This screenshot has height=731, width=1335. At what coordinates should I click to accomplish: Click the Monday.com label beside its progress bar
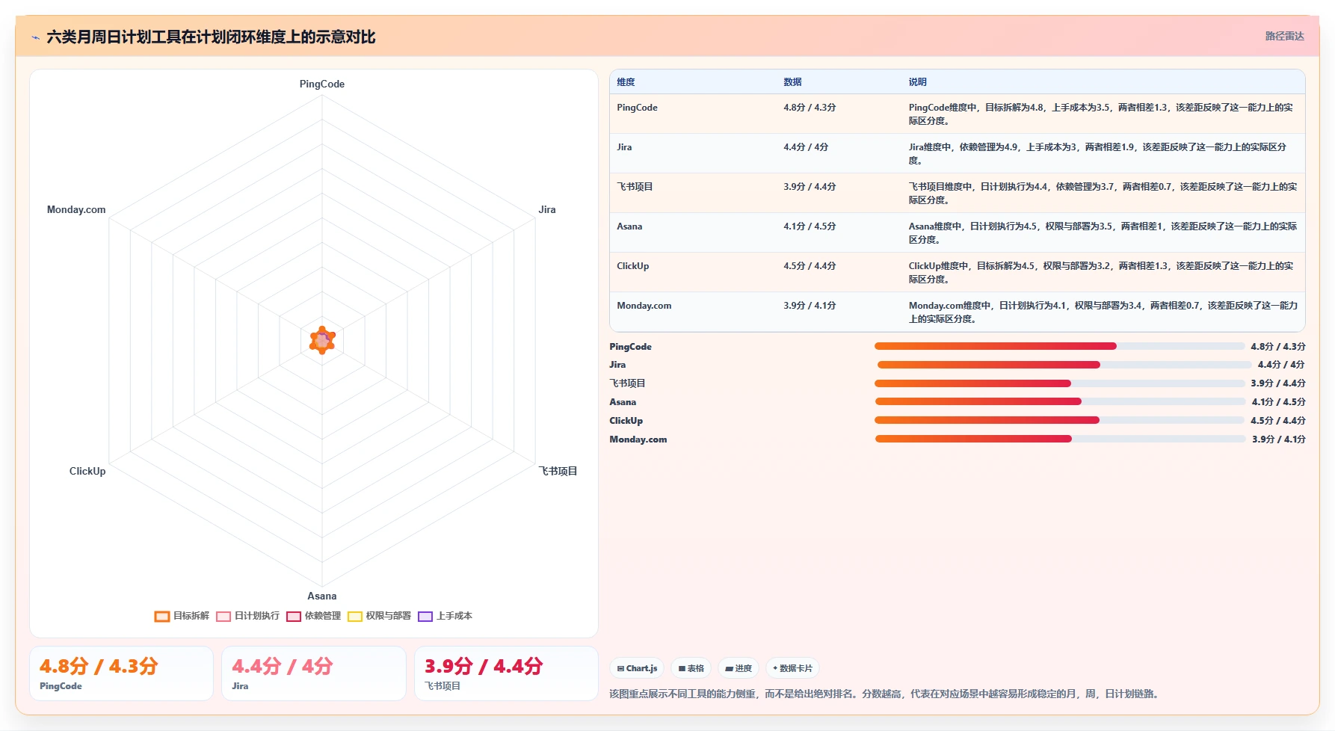(x=638, y=439)
